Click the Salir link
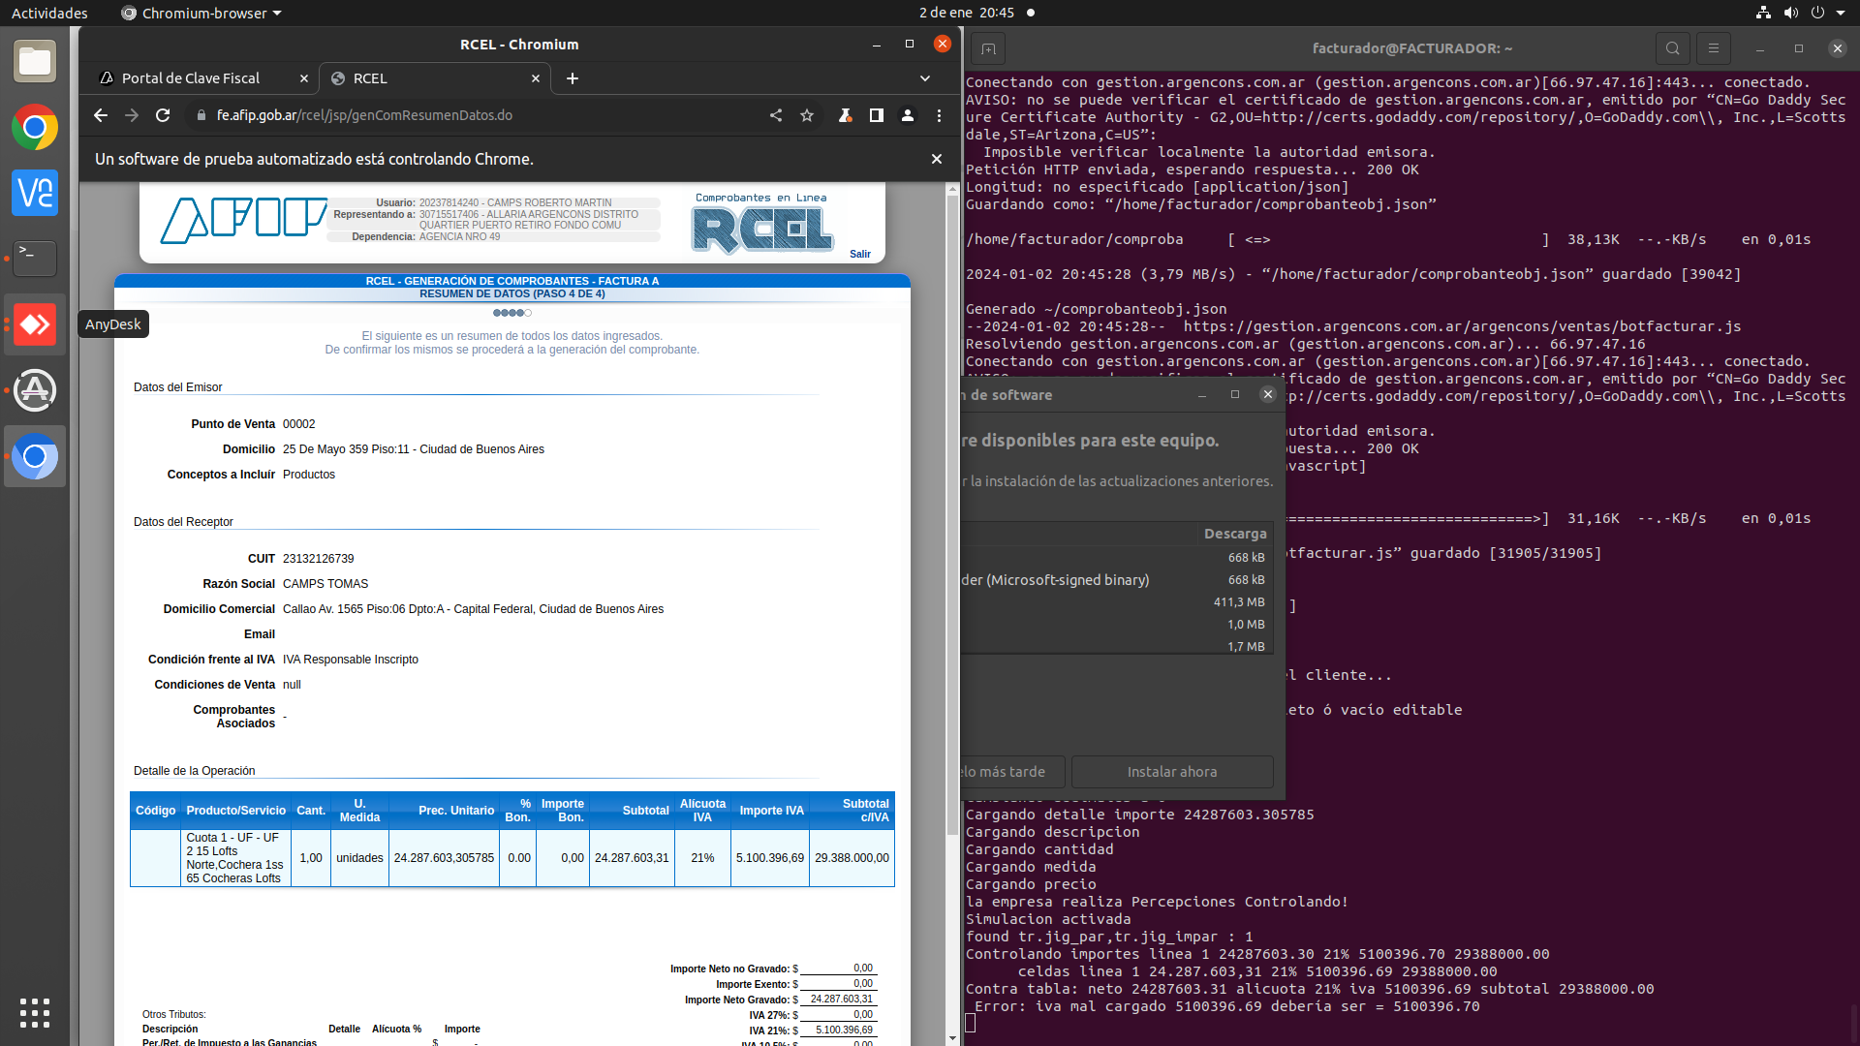 [860, 254]
